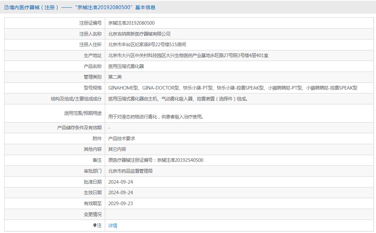Click the document icon before 境内医疗器械 title
Viewport: 376px width, 233px height.
[x=6, y=7]
